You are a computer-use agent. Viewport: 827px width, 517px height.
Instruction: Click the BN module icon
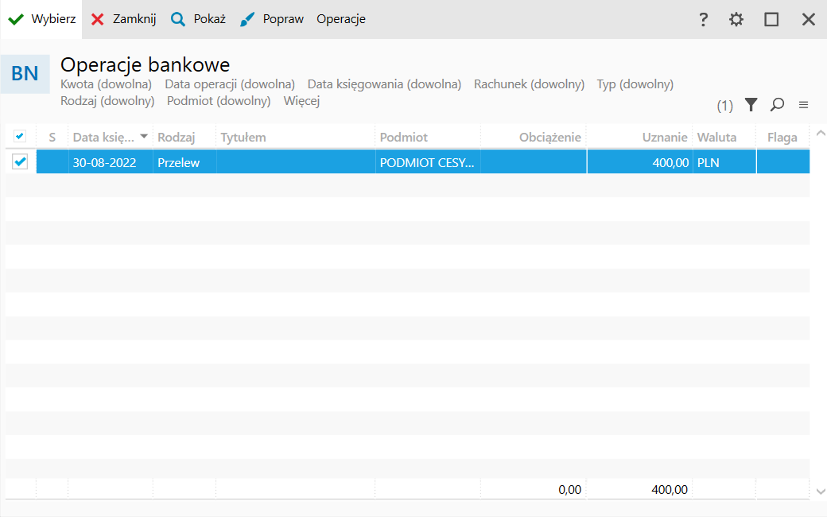click(x=25, y=74)
